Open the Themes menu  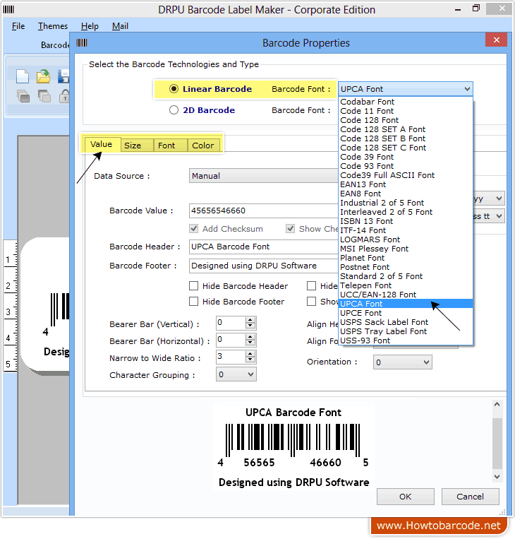click(53, 26)
